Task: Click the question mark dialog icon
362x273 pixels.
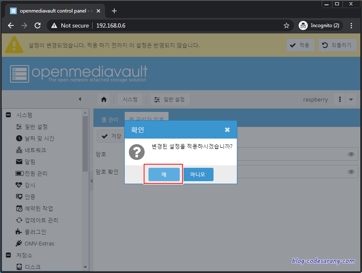Action: pos(137,152)
